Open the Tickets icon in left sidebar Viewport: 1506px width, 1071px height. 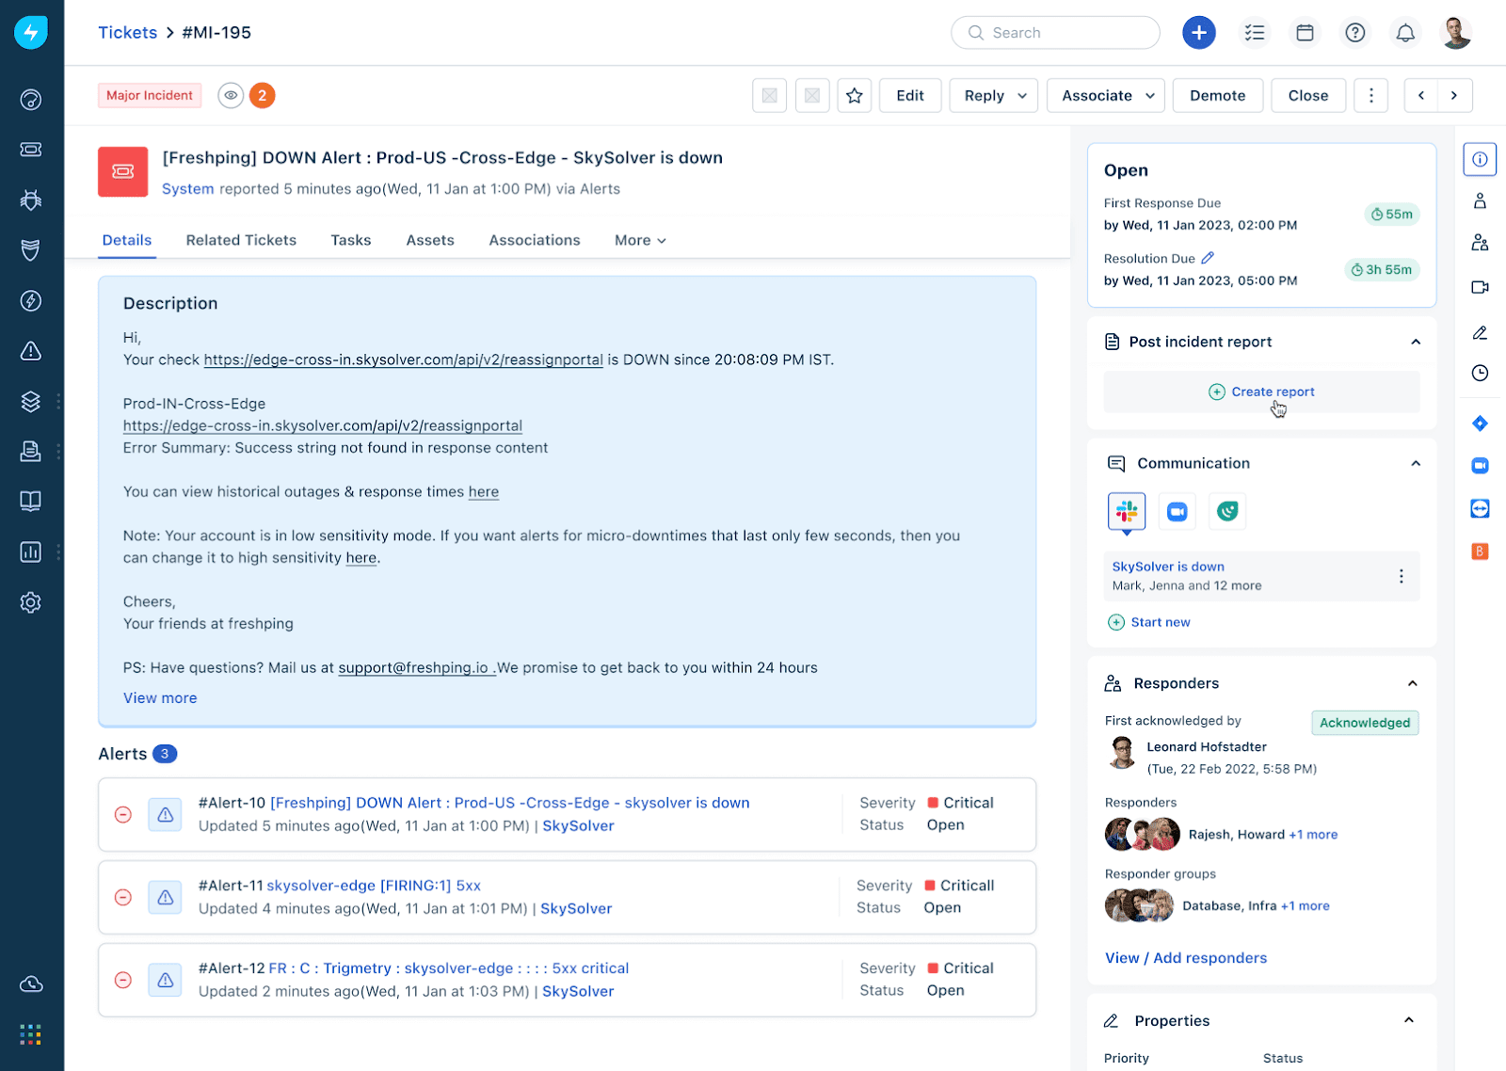click(31, 150)
